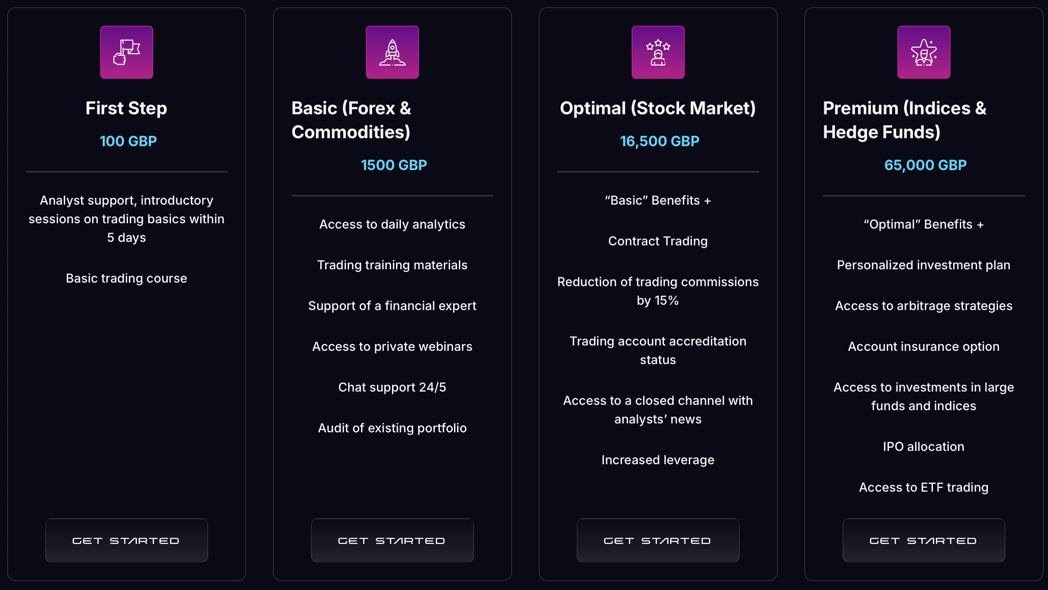Click the Increased leverage benefit
The image size is (1048, 590).
(658, 460)
